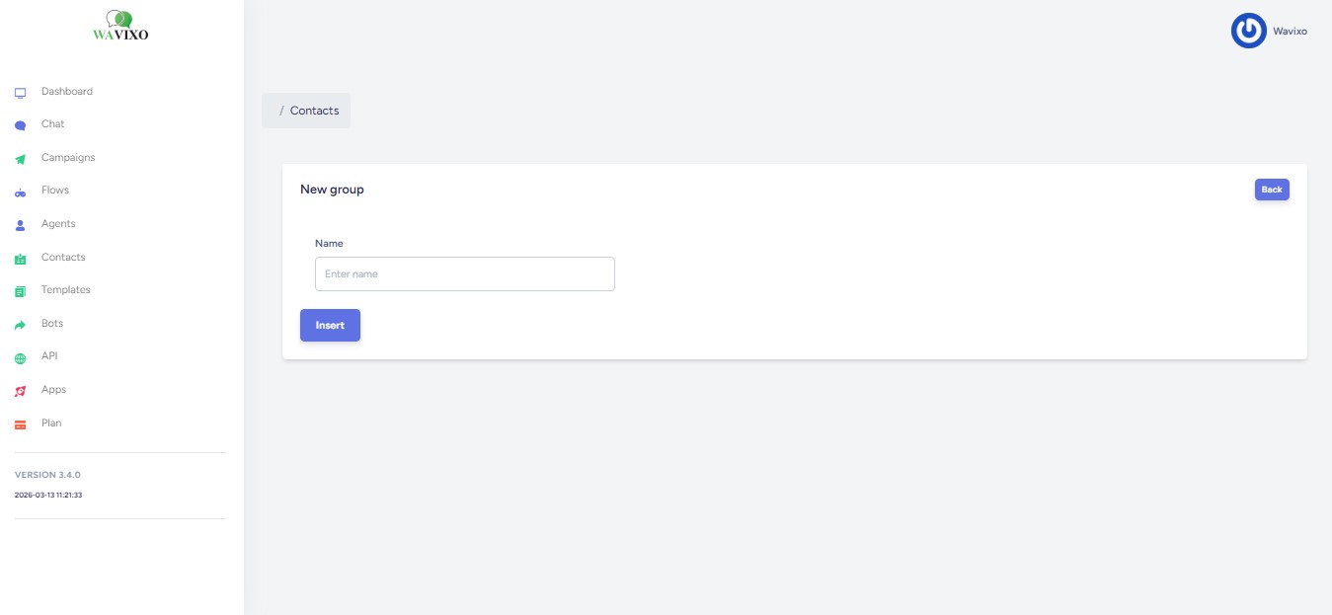Focus the group Name input field

click(x=464, y=274)
